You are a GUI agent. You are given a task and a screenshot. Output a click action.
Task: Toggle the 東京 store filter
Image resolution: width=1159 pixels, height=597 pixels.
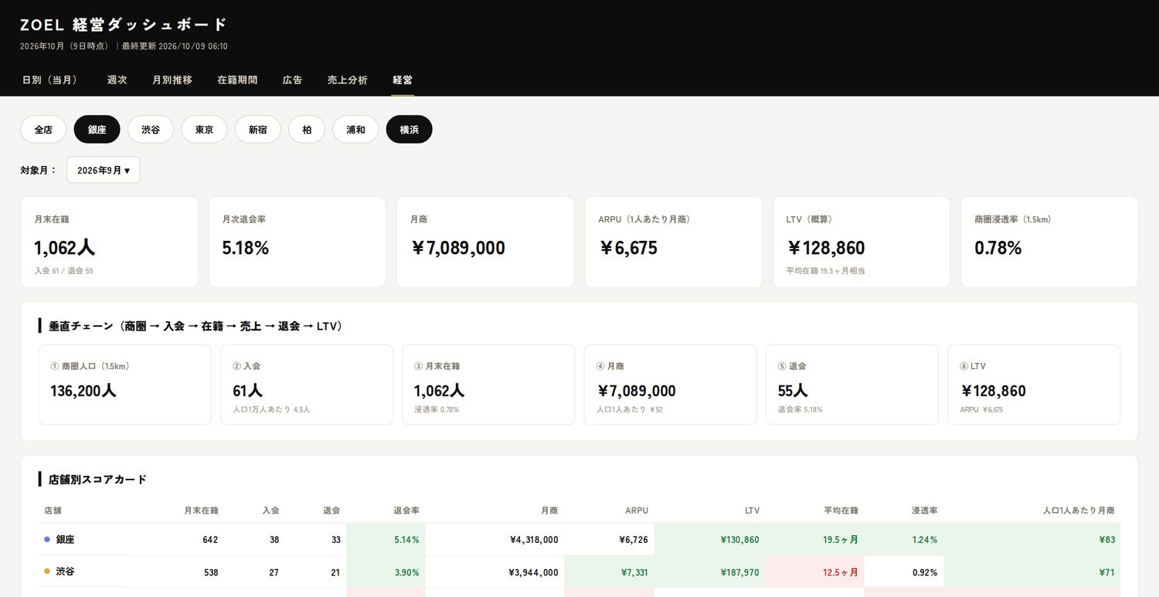point(205,130)
